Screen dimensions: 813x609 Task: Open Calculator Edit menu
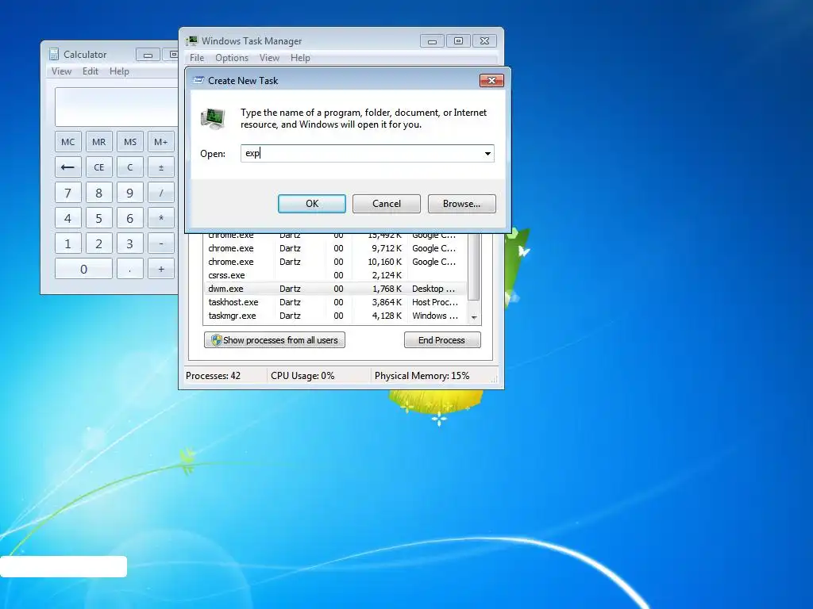click(x=91, y=71)
